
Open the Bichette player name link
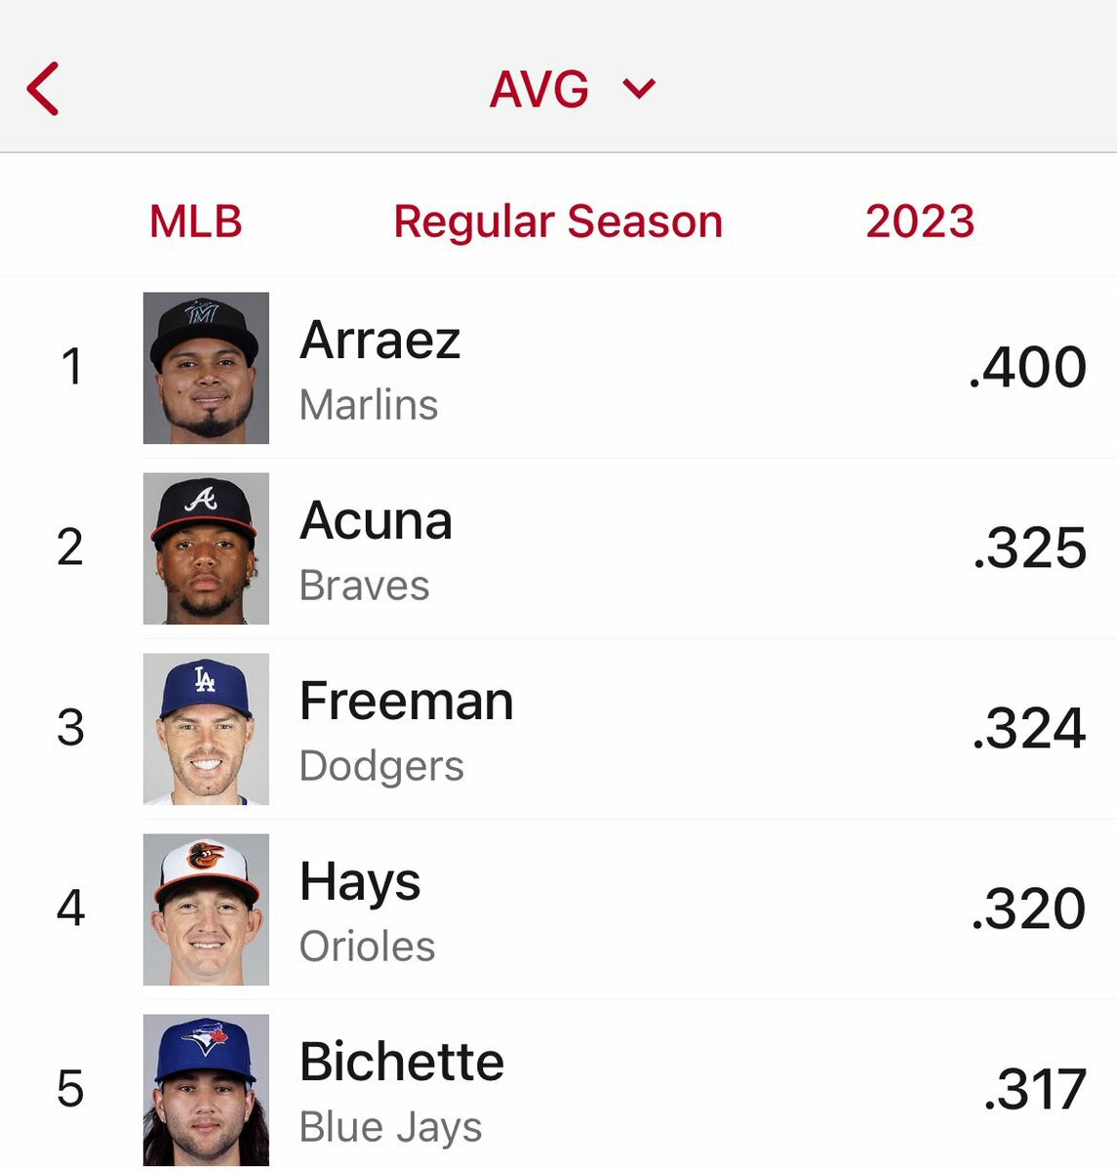point(402,1062)
